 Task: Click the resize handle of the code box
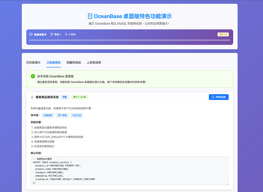tap(228, 184)
